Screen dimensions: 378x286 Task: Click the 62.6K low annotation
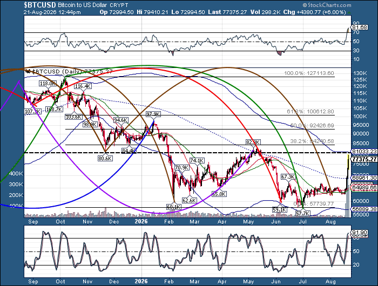[x=190, y=200]
